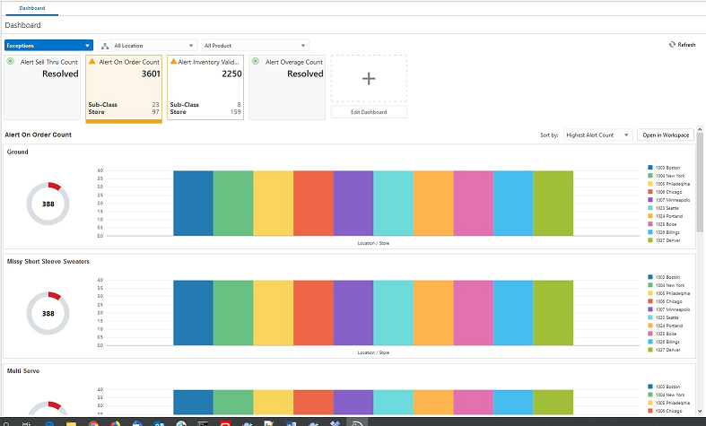This screenshot has height=426, width=706.
Task: Open Chrome from the Windows taskbar
Action: point(93,423)
